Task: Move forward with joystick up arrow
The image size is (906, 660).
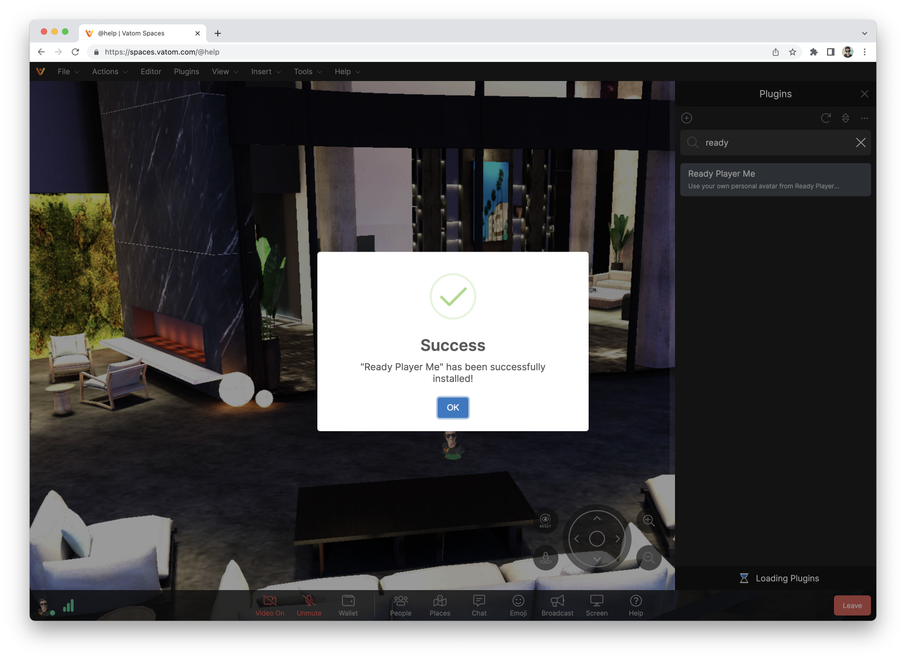Action: pos(597,518)
